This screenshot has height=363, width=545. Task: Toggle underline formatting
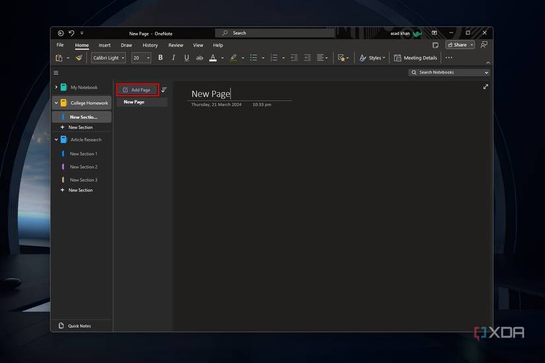tap(187, 57)
